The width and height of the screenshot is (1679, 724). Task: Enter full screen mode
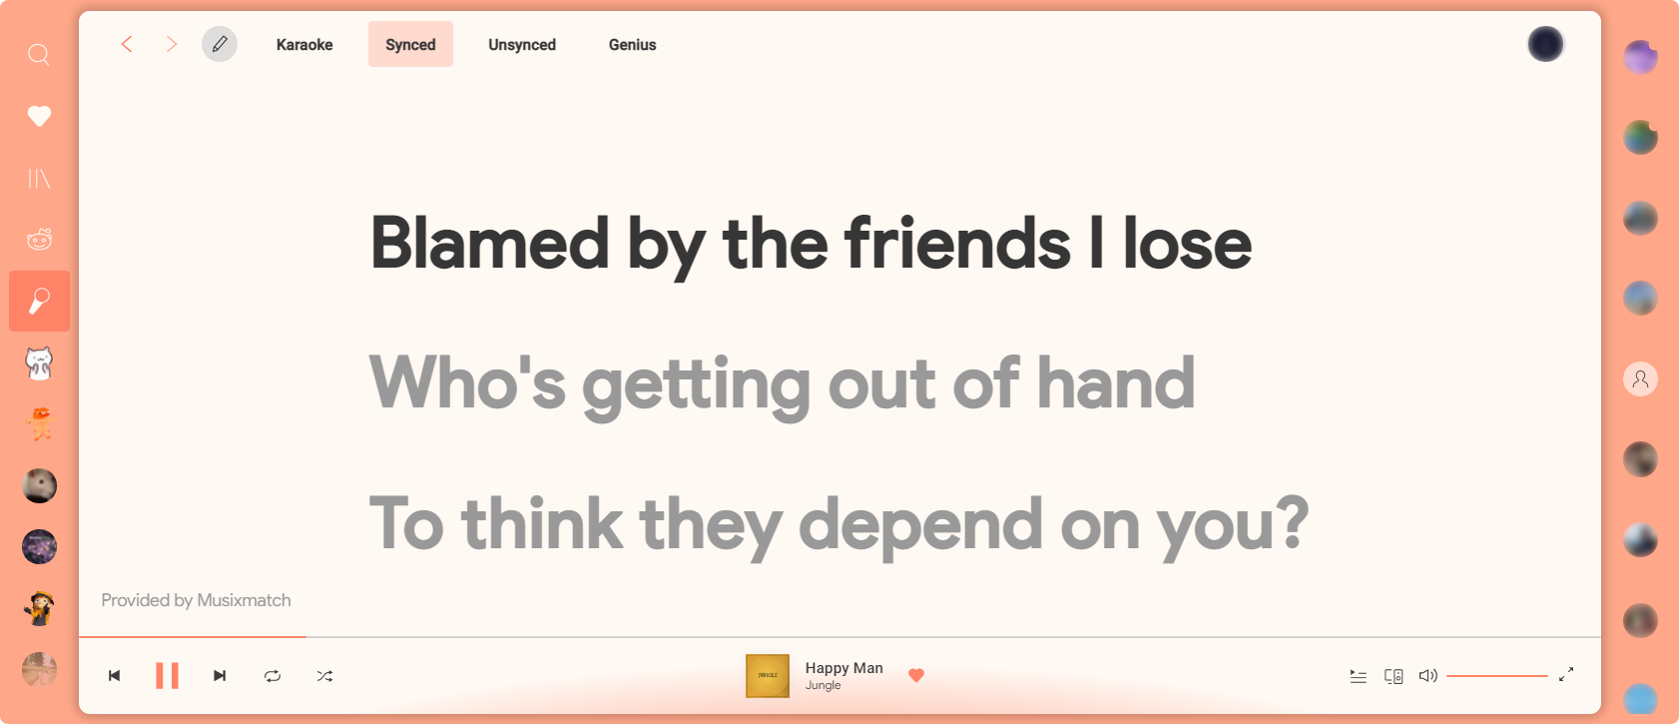(1566, 675)
